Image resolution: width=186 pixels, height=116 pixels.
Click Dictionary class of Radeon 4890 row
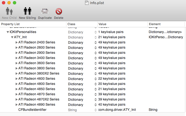pos(75,105)
